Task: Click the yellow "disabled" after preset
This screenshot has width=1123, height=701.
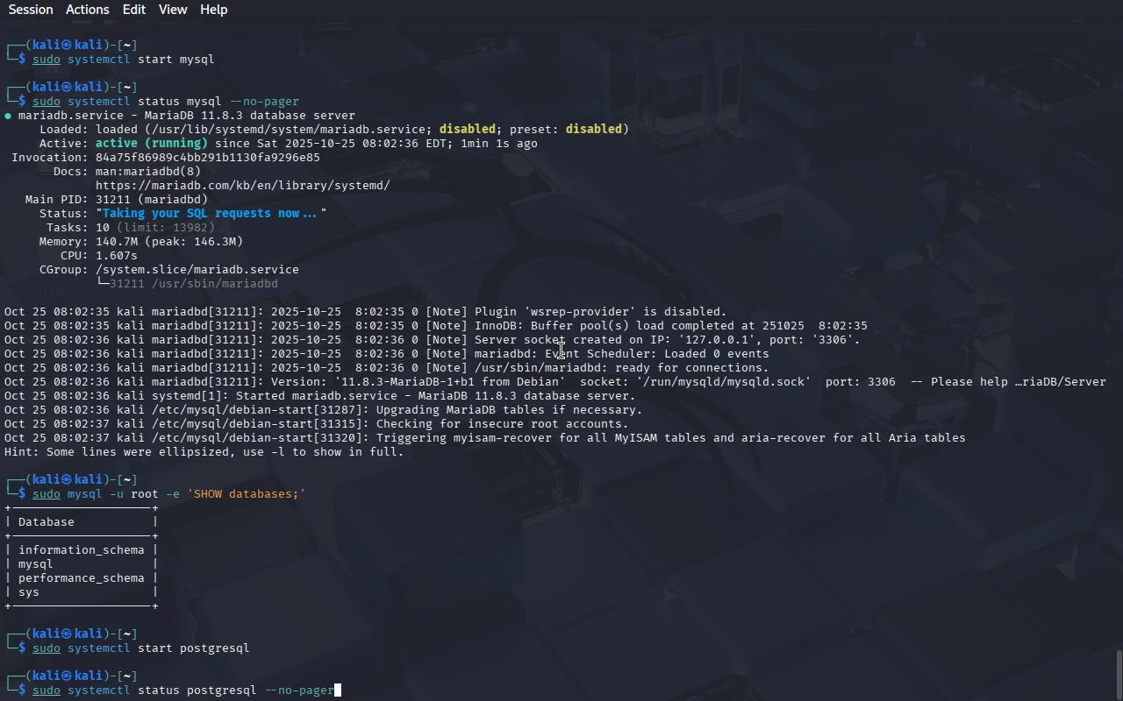Action: coord(593,130)
